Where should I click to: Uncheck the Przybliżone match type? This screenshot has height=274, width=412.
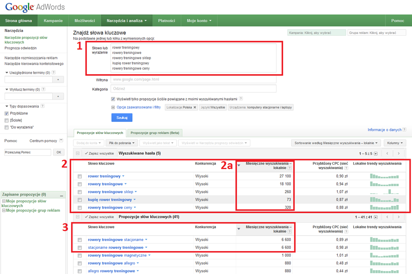tap(6, 113)
